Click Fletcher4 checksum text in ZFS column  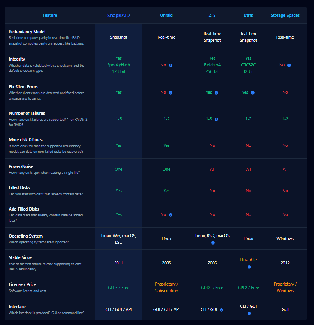212,65
